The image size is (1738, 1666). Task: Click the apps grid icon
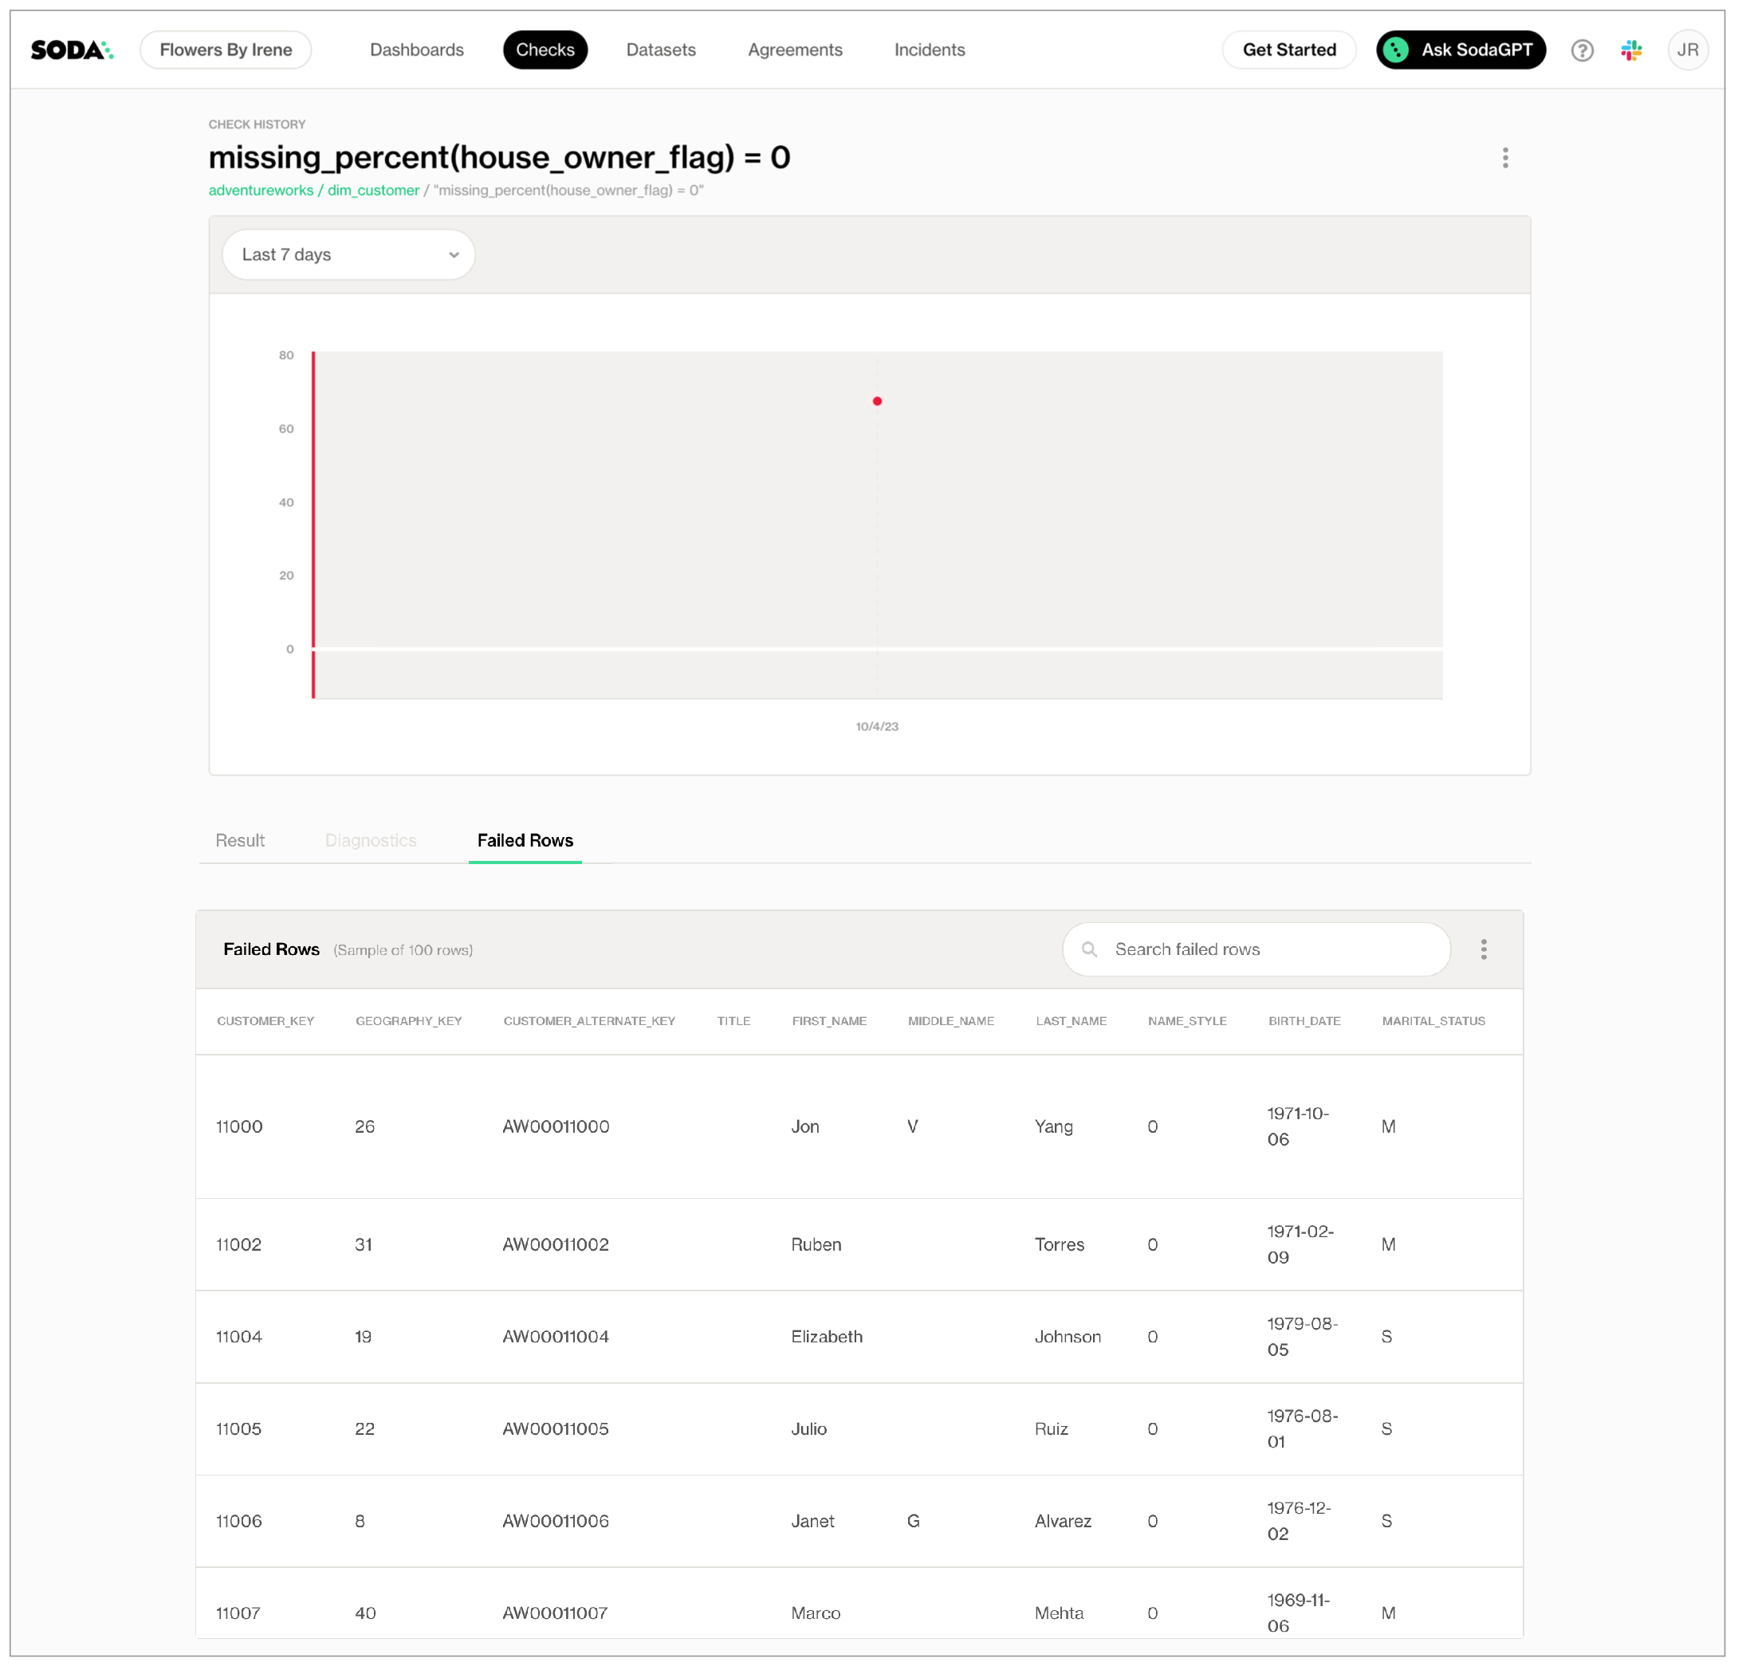coord(1634,49)
